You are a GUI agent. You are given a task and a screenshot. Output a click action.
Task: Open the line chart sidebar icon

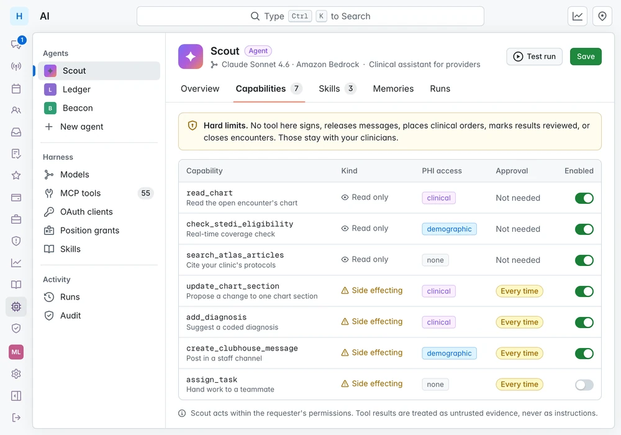(x=16, y=263)
